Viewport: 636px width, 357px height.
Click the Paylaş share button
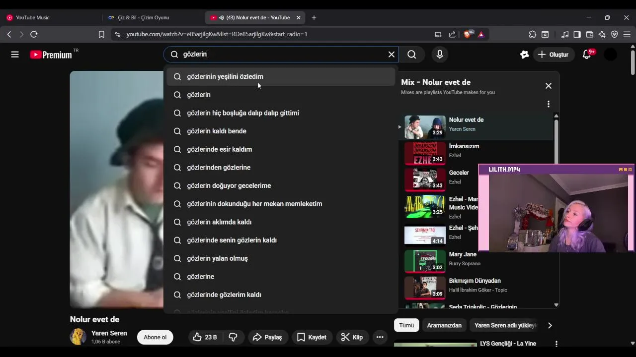pos(267,337)
